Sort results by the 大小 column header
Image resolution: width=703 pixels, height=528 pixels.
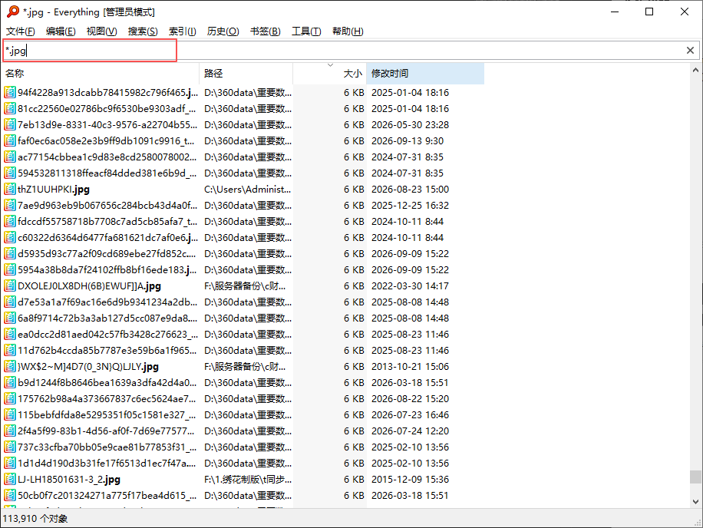pyautogui.click(x=329, y=74)
